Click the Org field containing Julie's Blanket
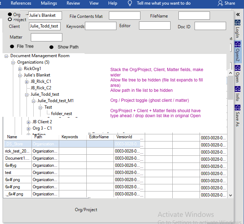 [x=45, y=15]
